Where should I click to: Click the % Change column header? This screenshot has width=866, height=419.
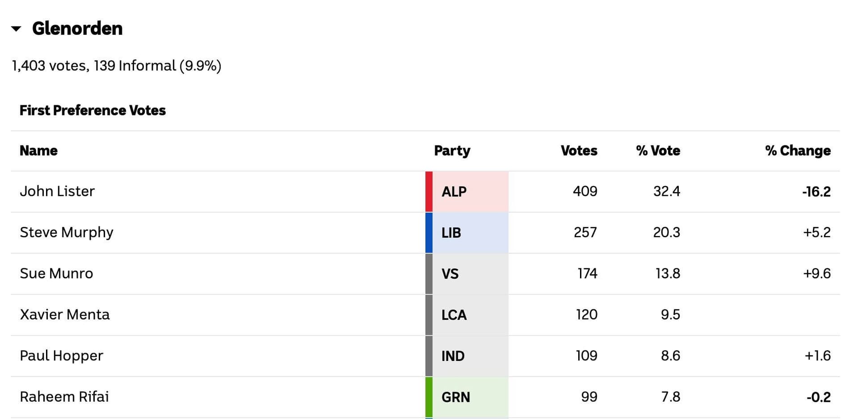tap(797, 151)
